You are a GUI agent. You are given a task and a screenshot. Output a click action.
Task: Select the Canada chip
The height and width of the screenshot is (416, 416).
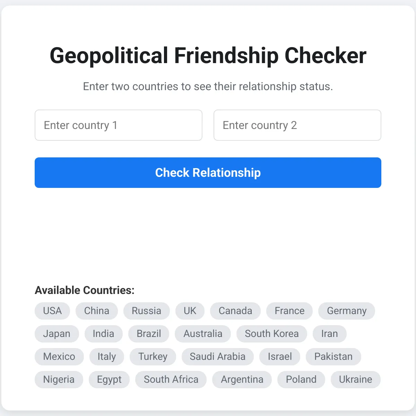235,311
